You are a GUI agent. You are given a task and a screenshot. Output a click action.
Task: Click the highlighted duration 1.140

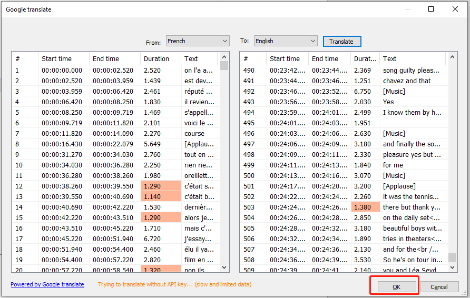pos(161,196)
